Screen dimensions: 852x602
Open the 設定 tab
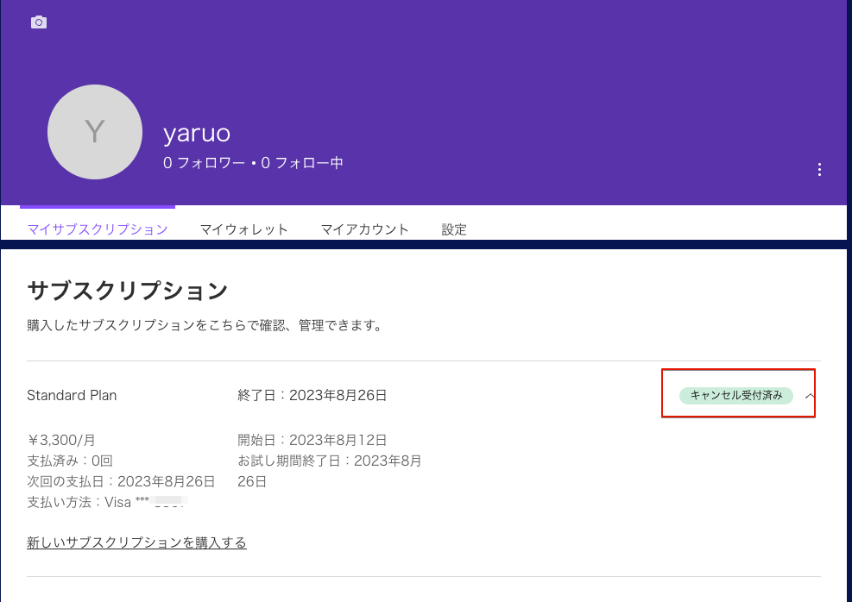point(454,229)
